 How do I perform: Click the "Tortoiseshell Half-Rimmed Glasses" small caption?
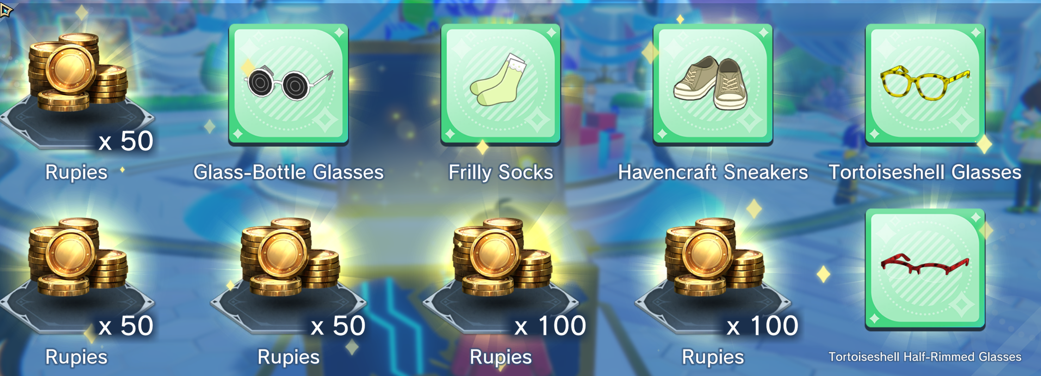coord(925,357)
